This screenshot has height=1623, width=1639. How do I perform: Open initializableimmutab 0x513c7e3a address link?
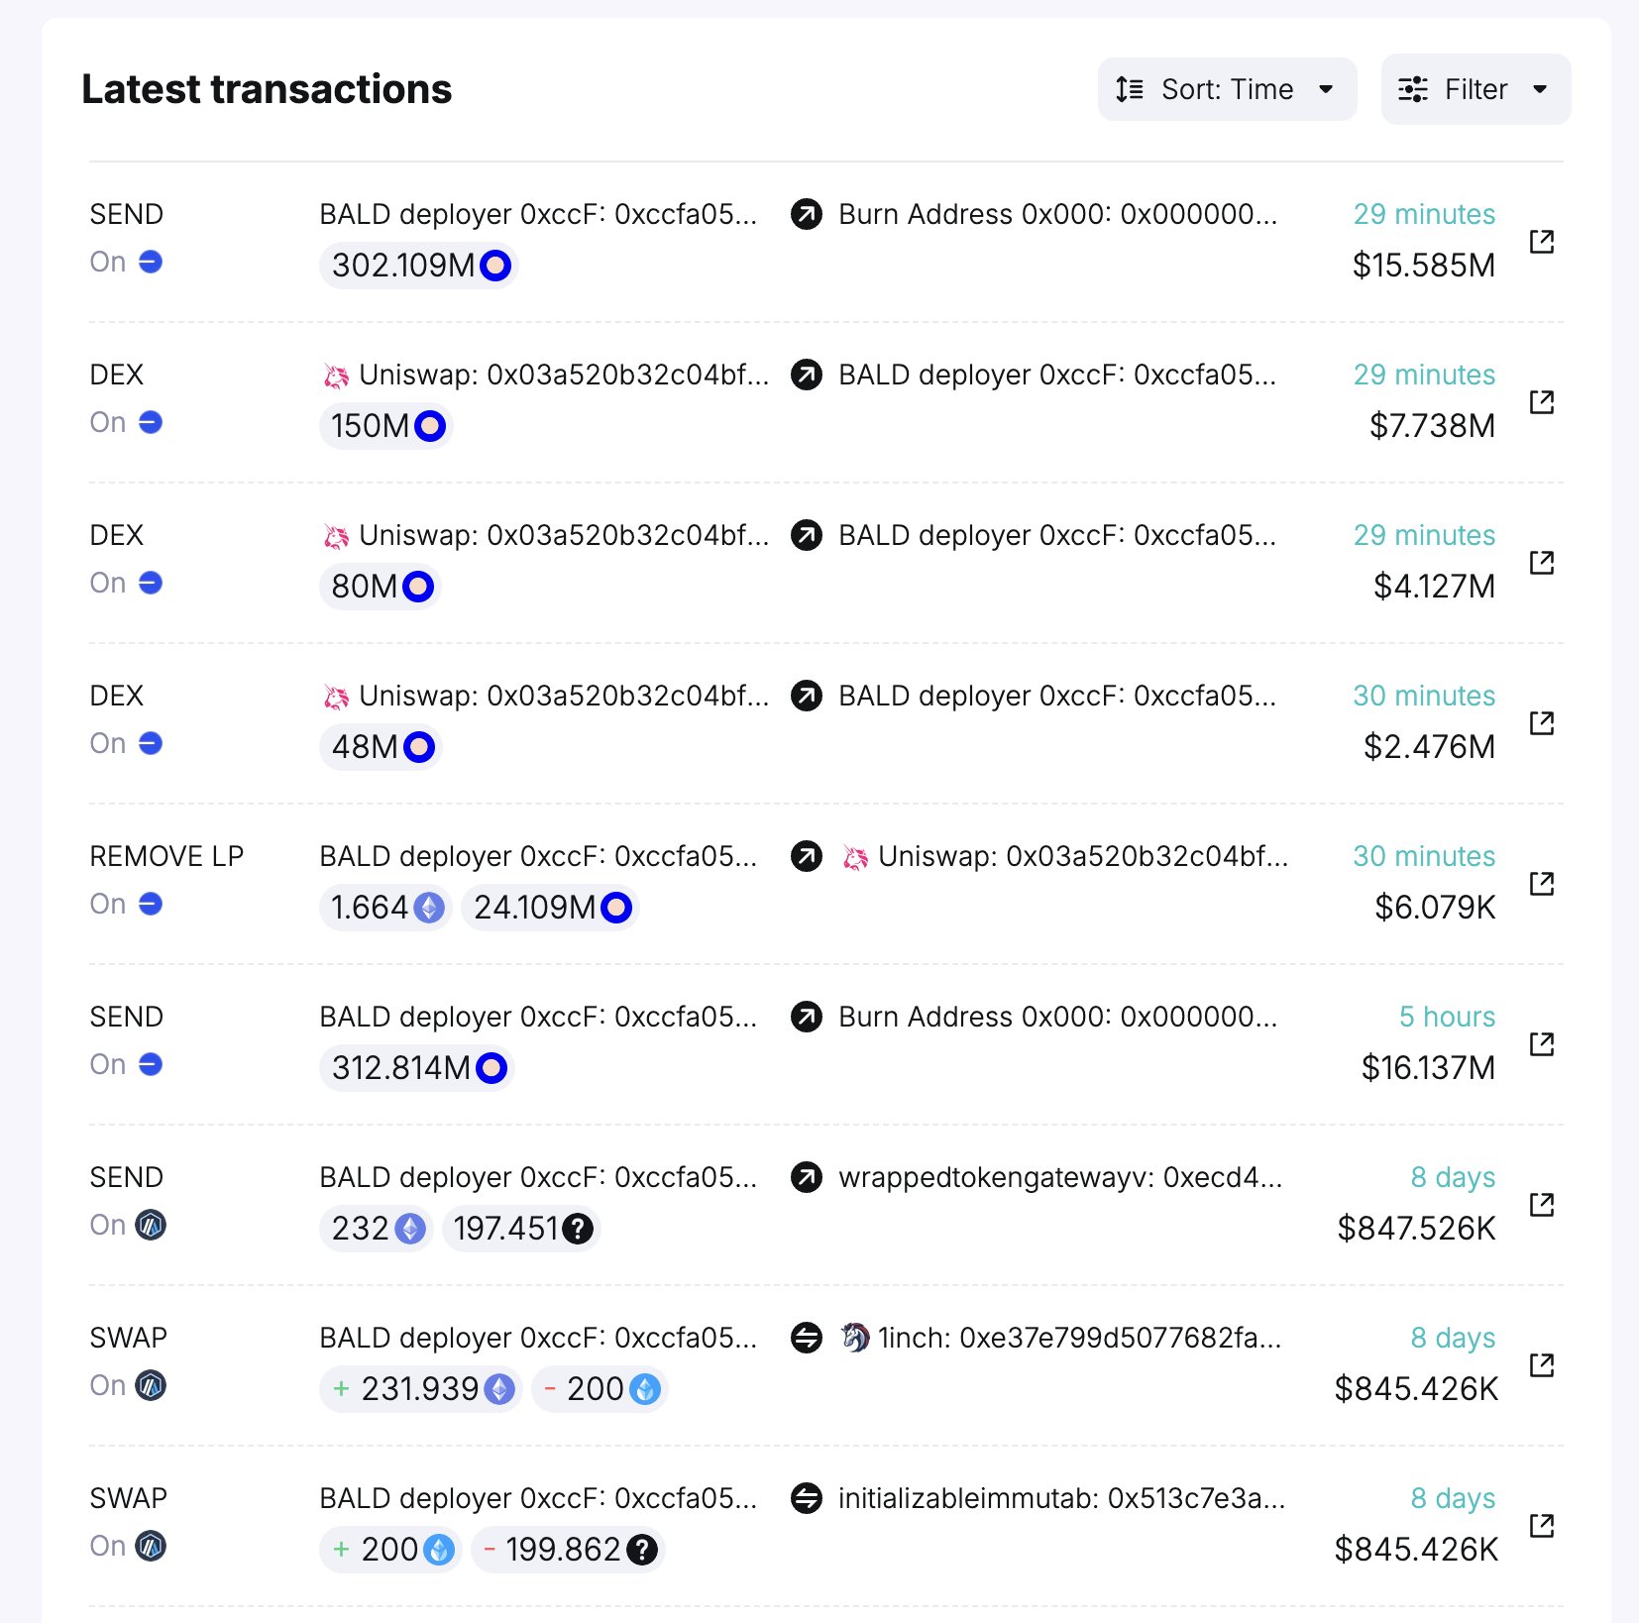coord(1060,1498)
